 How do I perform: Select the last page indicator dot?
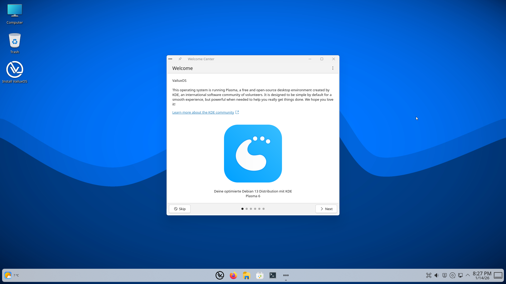(x=264, y=209)
